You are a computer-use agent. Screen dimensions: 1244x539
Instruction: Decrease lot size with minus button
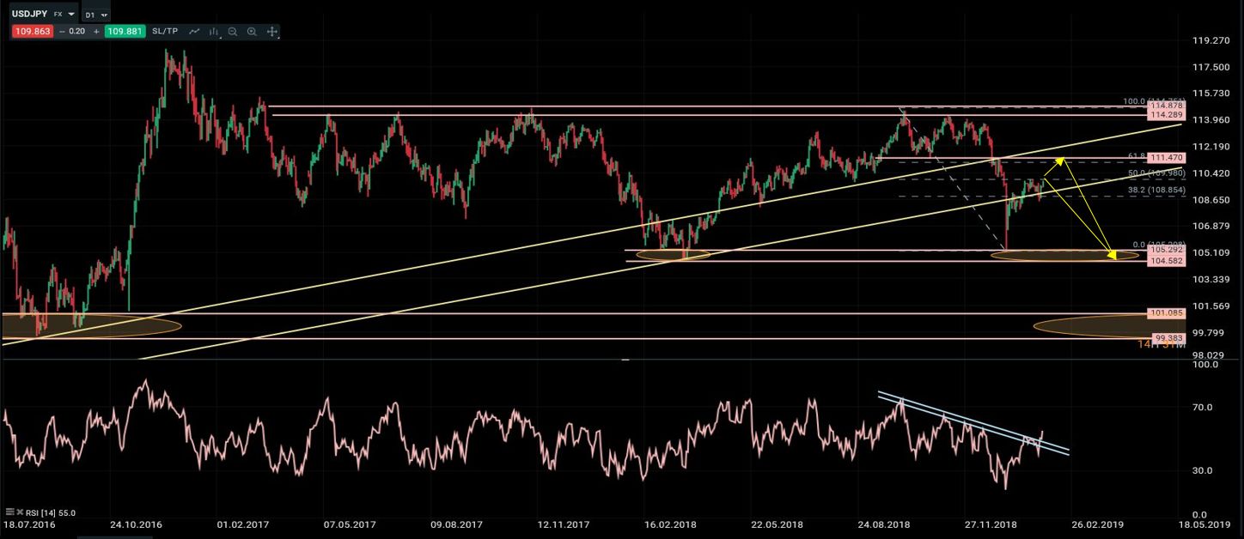pos(62,32)
